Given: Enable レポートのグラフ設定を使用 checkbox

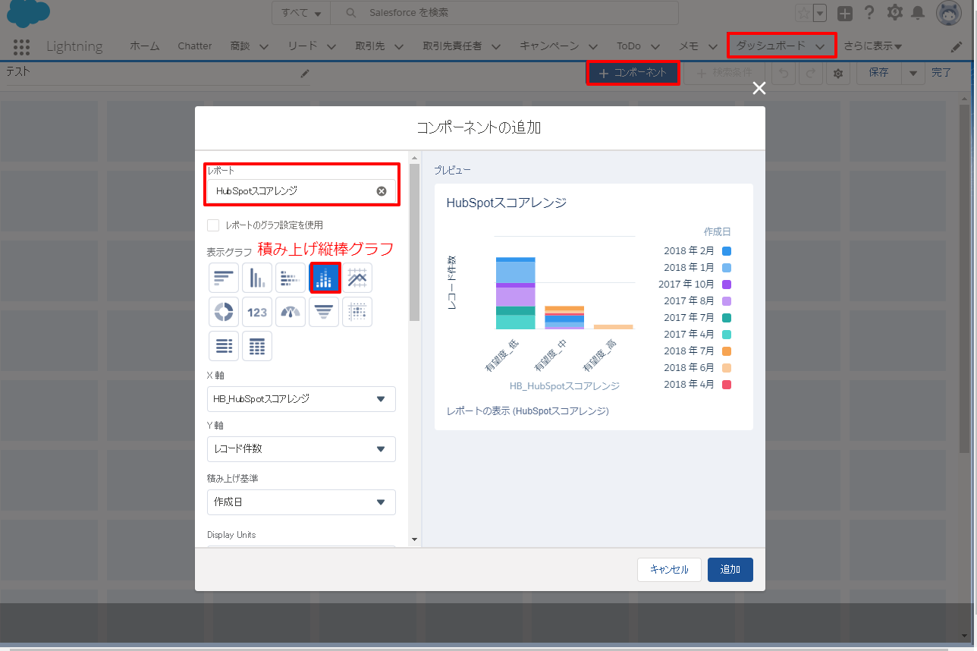Looking at the screenshot, I should pos(213,225).
